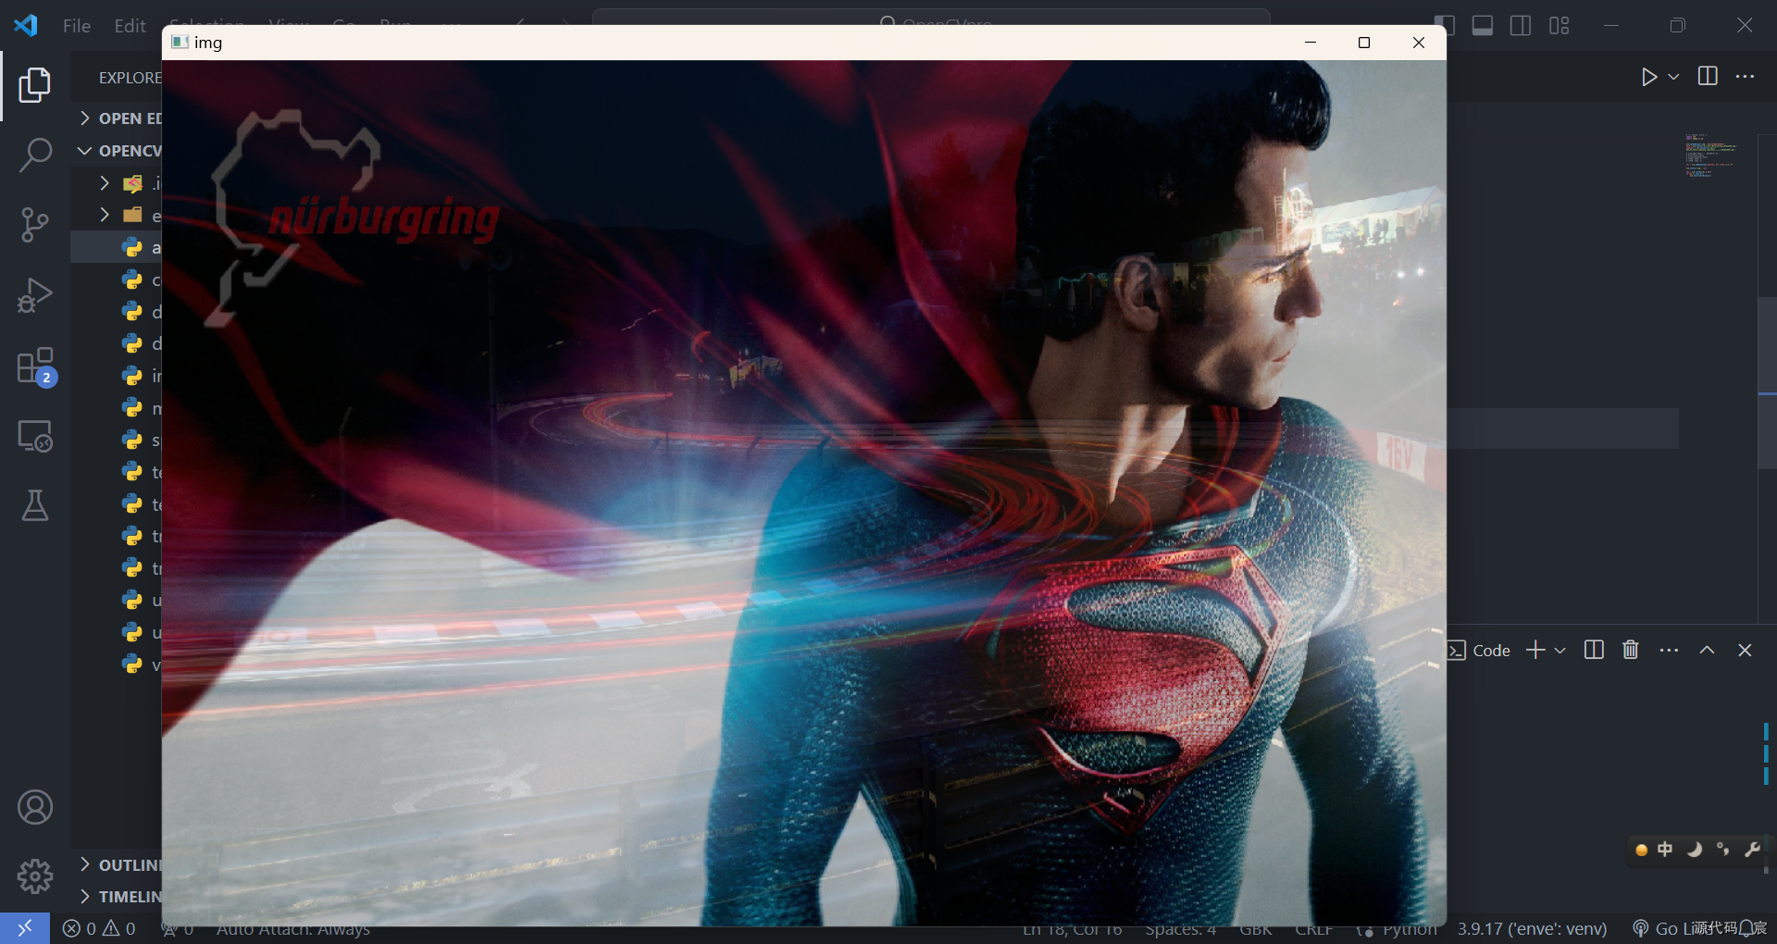Maximize terminal panel with up chevron
The image size is (1777, 944).
(x=1707, y=651)
